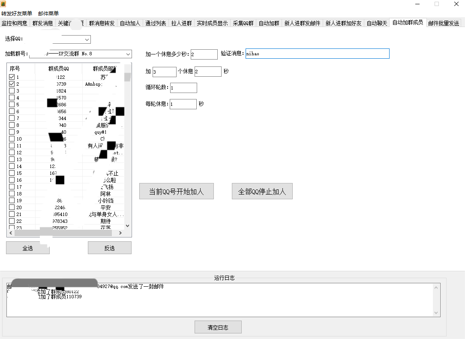The width and height of the screenshot is (465, 339).
Task: Select member nickname 阿林
Action: coord(105,194)
